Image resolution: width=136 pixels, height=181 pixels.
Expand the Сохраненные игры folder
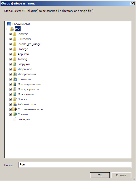(x=10, y=109)
